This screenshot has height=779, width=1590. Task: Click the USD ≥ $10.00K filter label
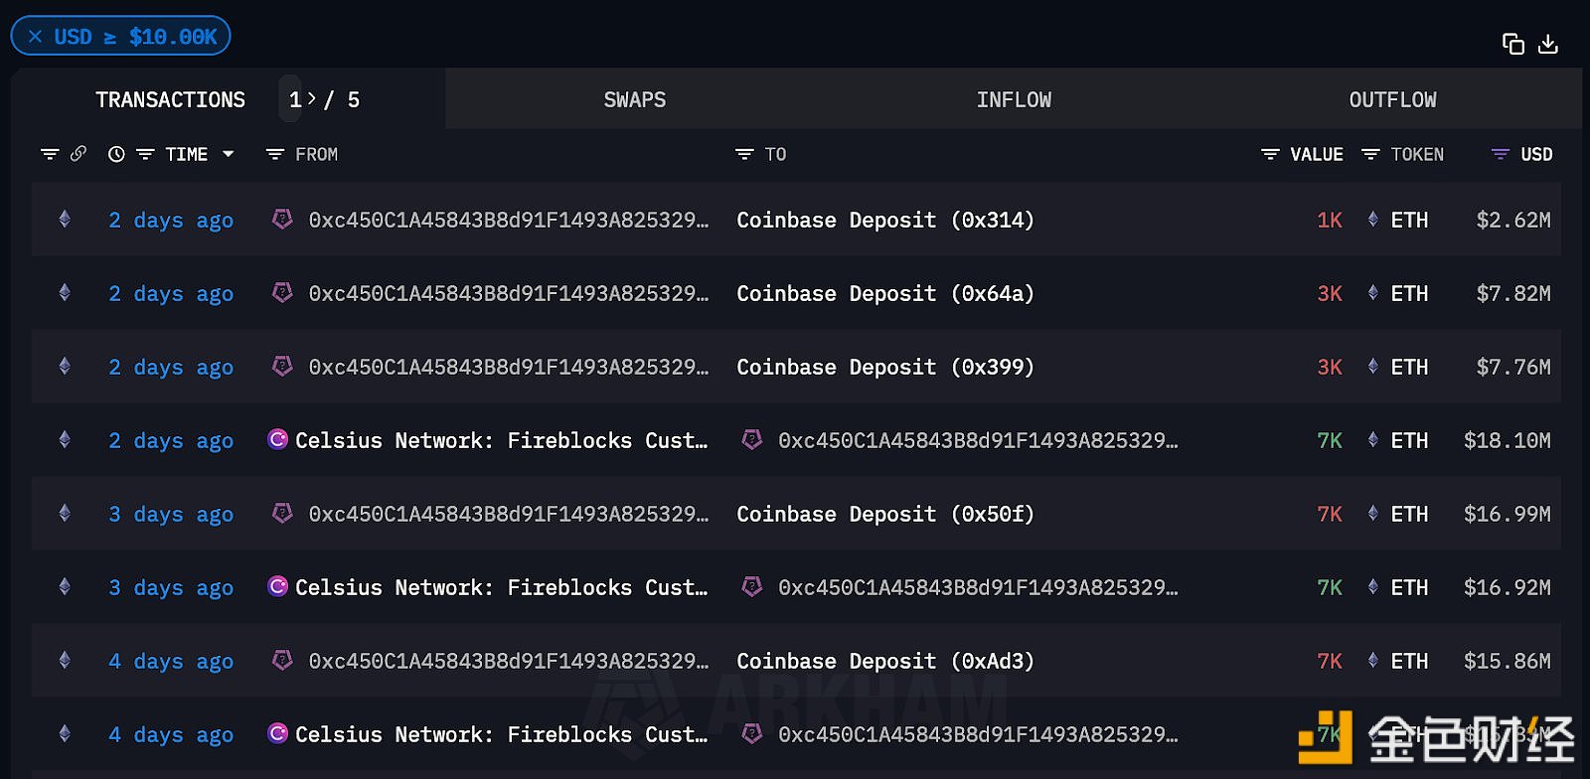coord(135,37)
